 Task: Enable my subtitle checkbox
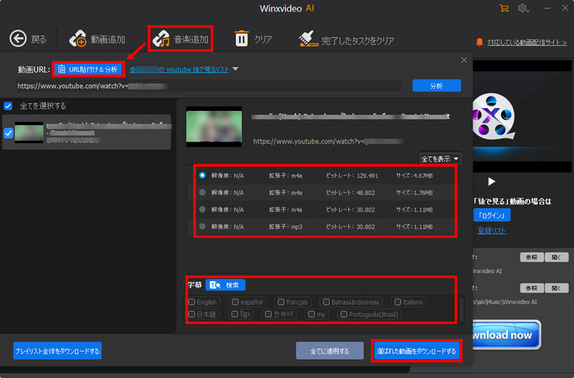[311, 314]
